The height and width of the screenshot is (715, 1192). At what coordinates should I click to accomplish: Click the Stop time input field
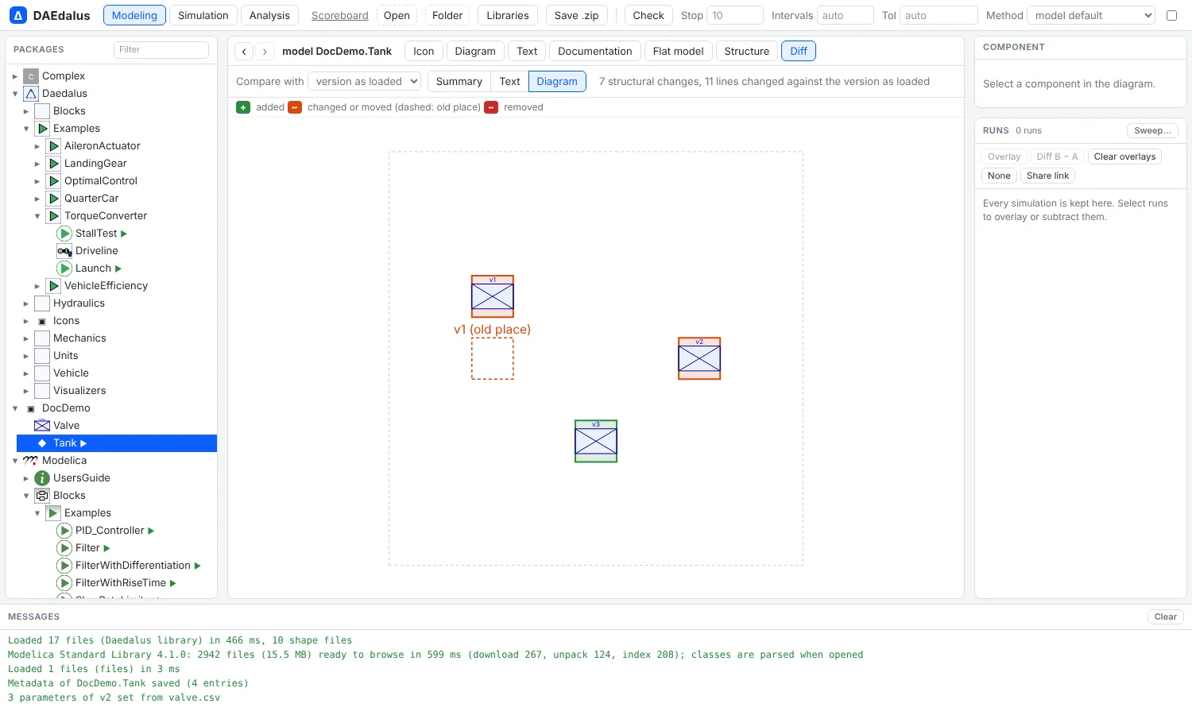734,15
